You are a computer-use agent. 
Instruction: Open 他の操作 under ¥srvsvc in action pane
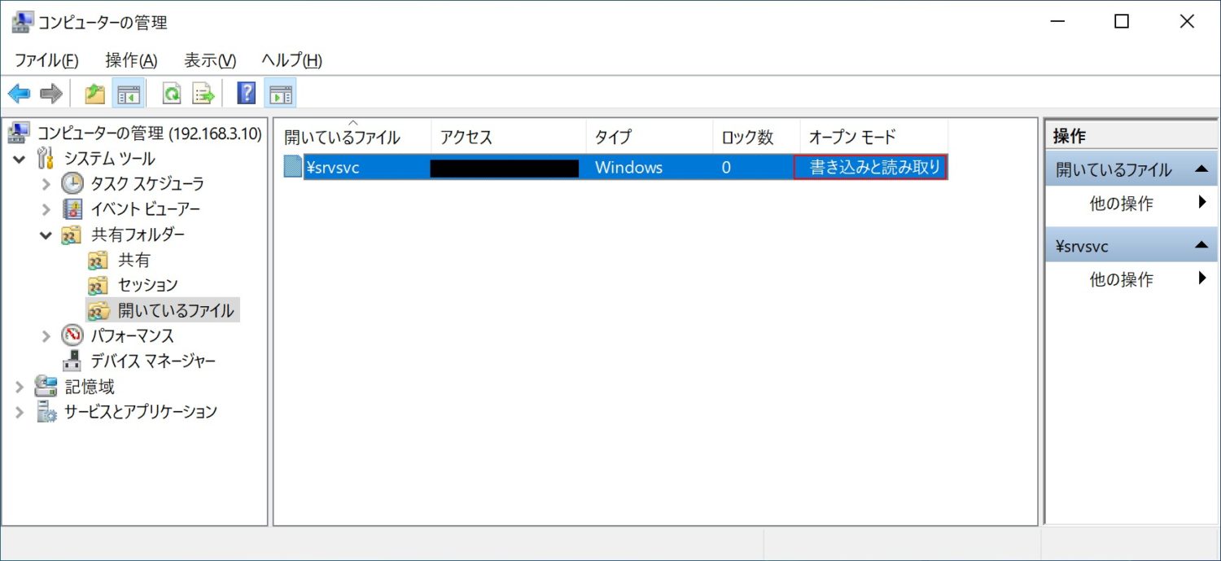pyautogui.click(x=1121, y=279)
